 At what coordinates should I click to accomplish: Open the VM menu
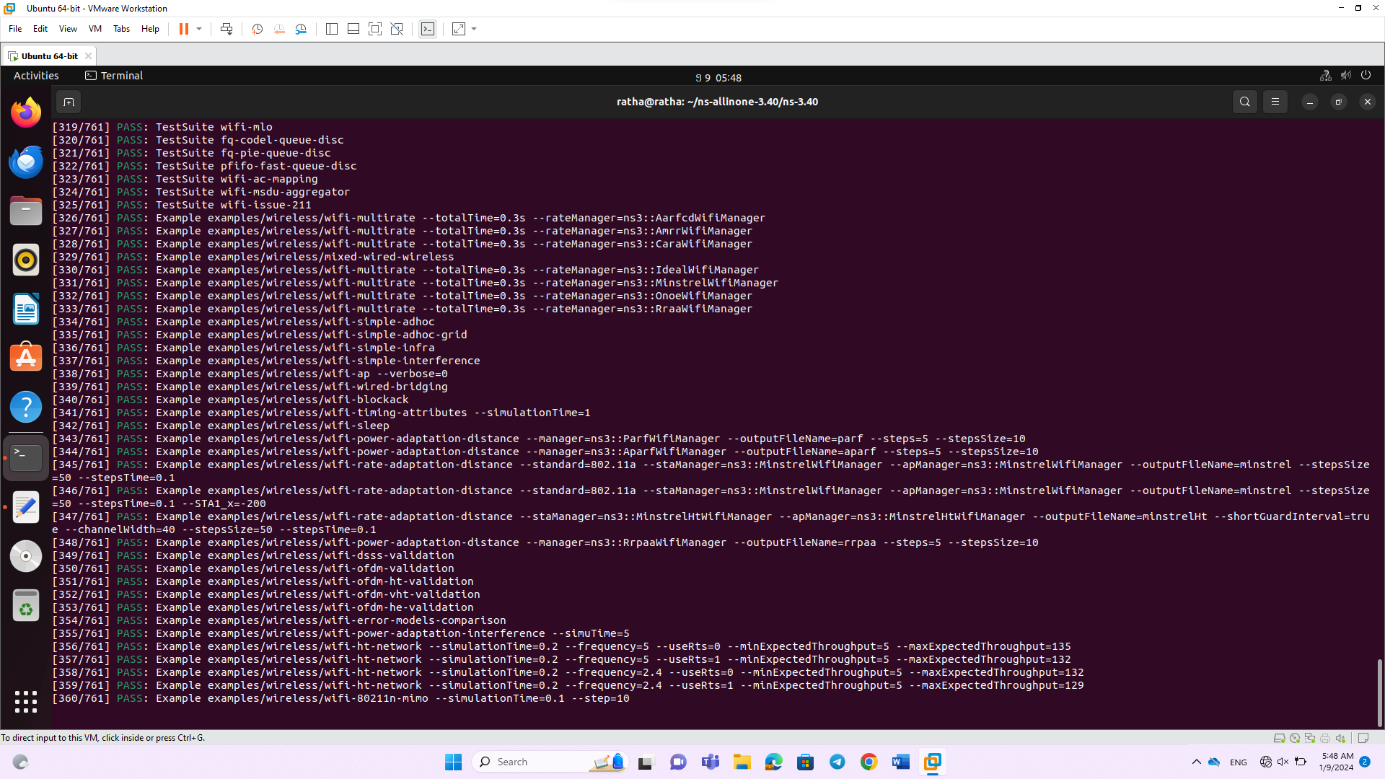click(94, 29)
